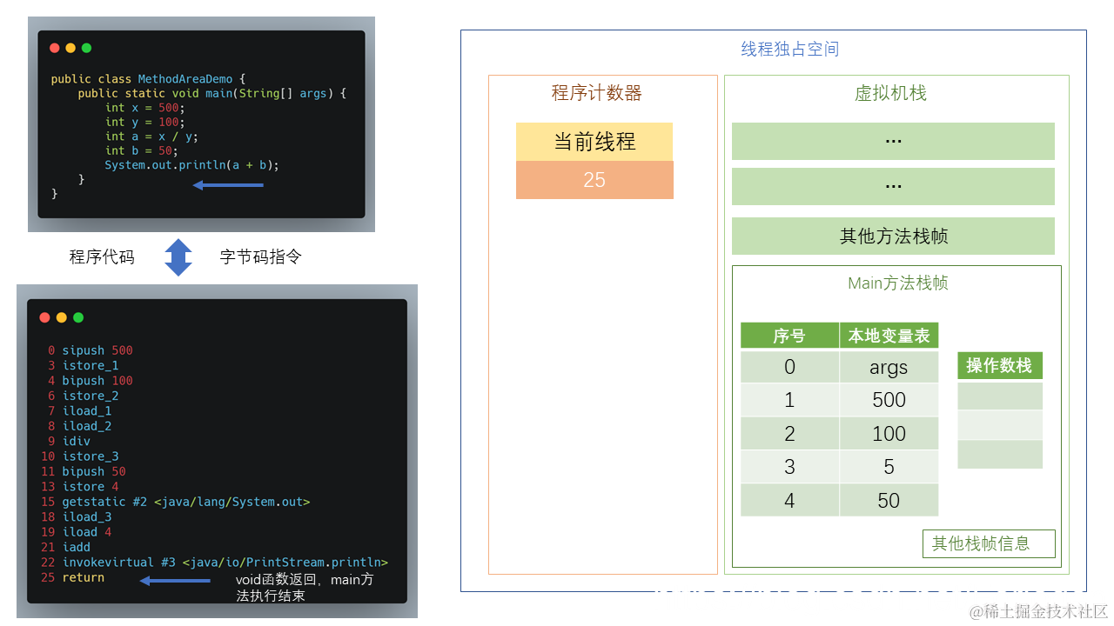Click the value 500 in the variable table
The height and width of the screenshot is (626, 1114).
click(x=889, y=400)
